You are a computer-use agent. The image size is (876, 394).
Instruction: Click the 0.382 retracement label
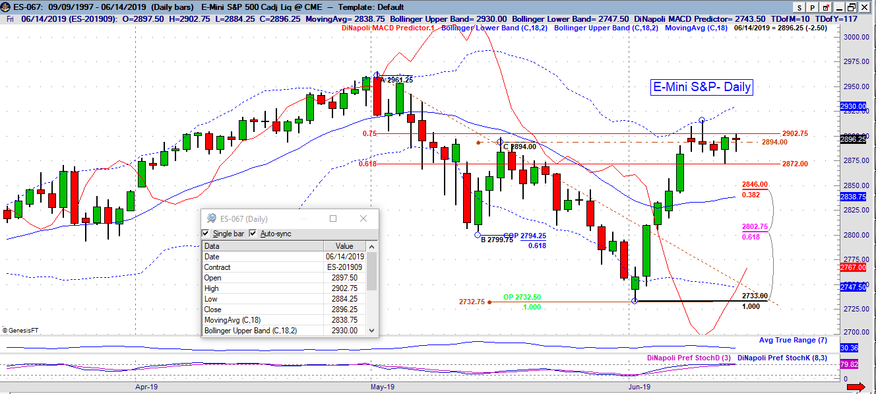coord(751,195)
